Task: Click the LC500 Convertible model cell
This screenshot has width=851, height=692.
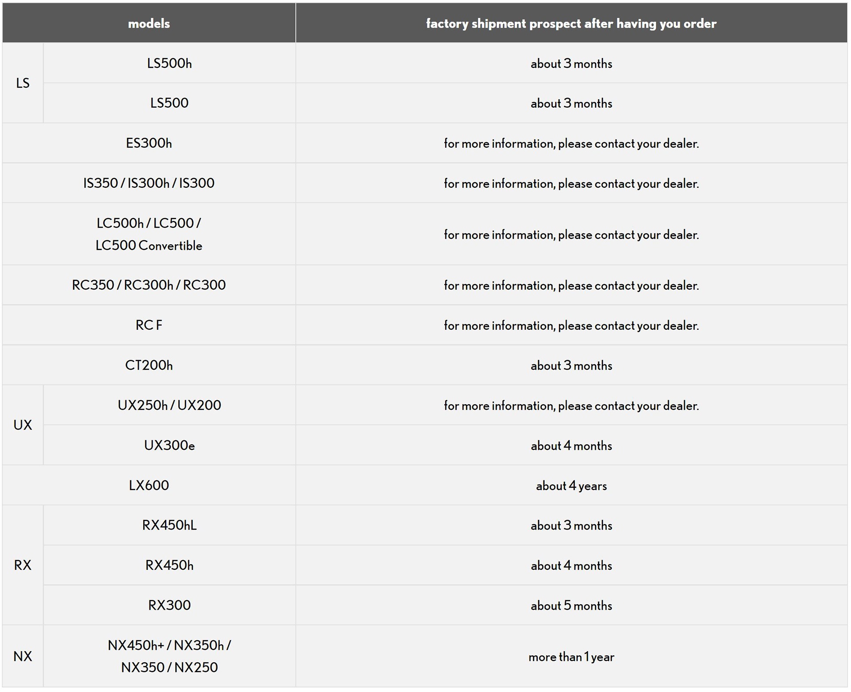Action: tap(149, 234)
